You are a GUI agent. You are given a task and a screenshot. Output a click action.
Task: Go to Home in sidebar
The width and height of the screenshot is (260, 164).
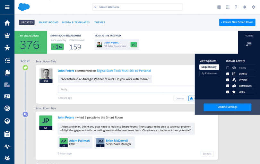tap(7, 23)
